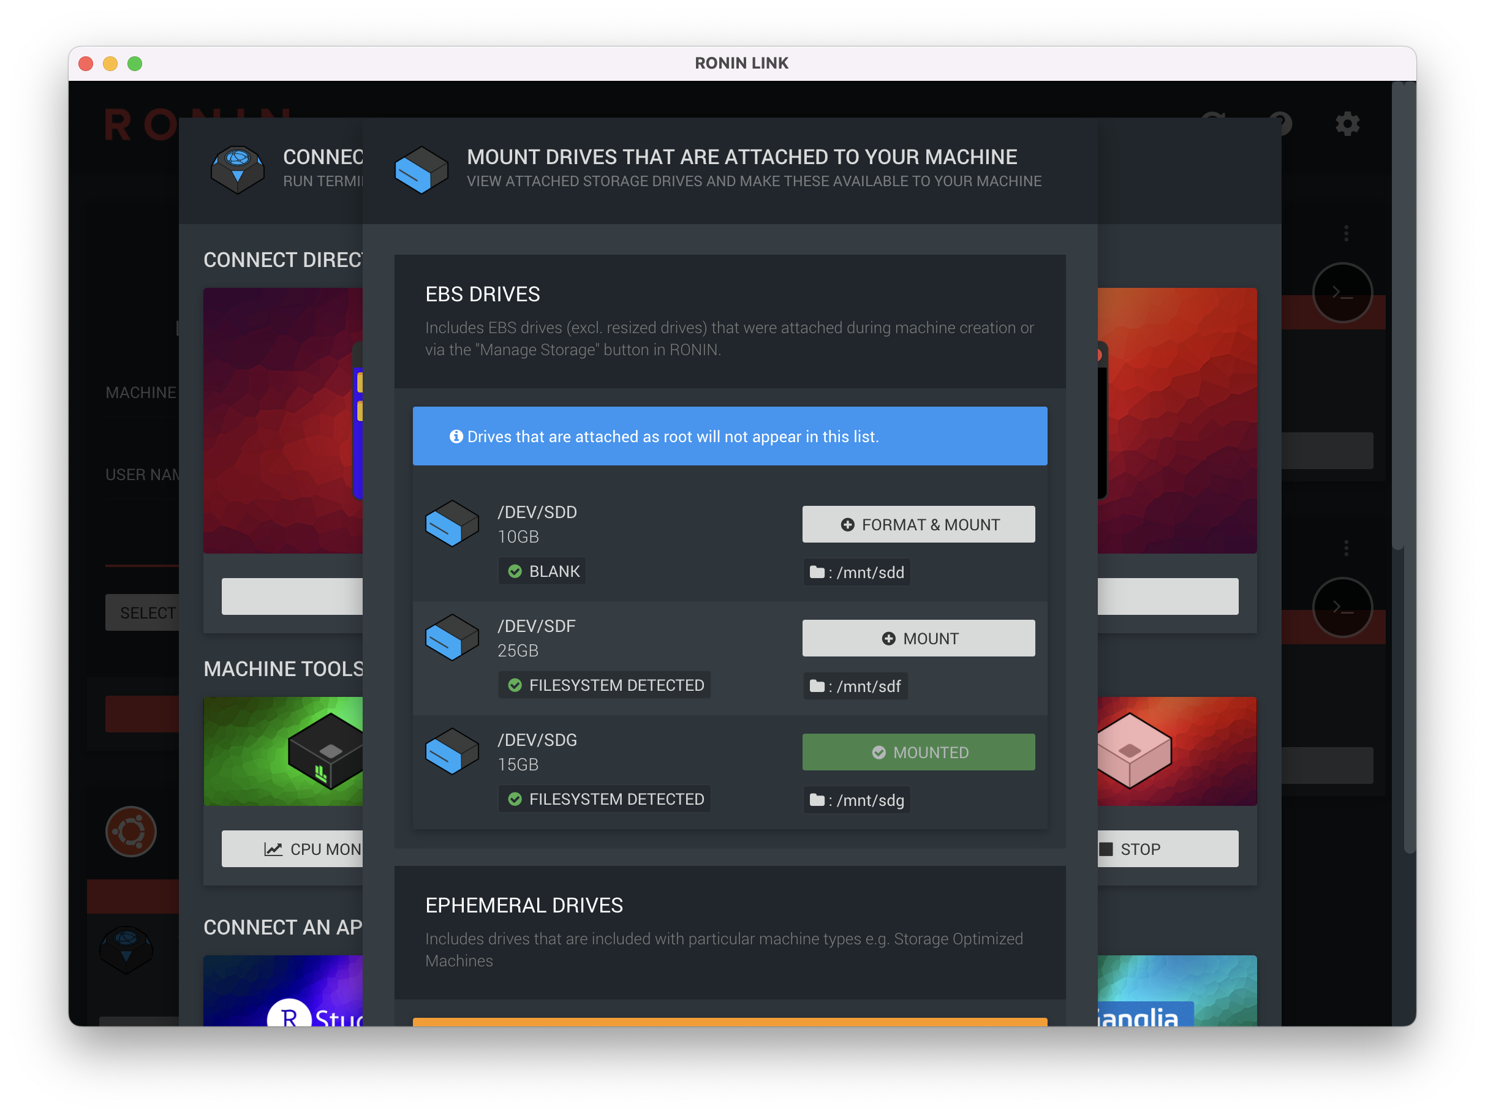The height and width of the screenshot is (1117, 1485).
Task: Click the blue drive icon in the Mount Drives header
Action: coord(421,170)
